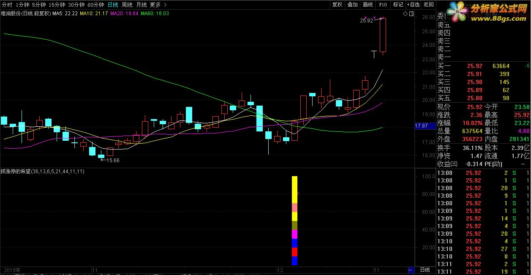Open the F10 company info

(383, 5)
